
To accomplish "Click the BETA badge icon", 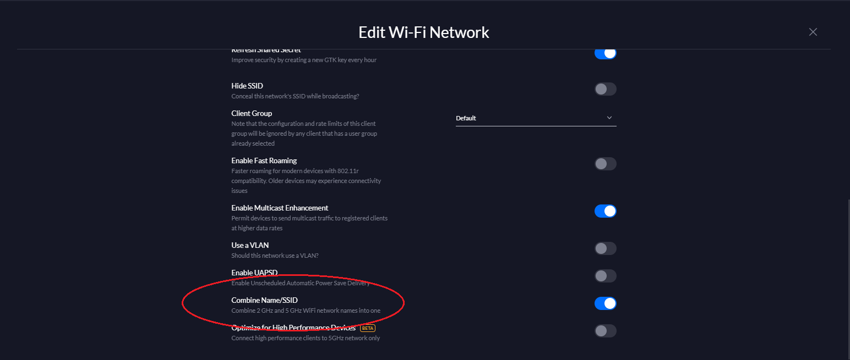I will click(x=367, y=328).
